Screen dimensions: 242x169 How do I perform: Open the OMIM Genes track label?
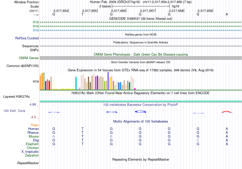tap(29, 58)
